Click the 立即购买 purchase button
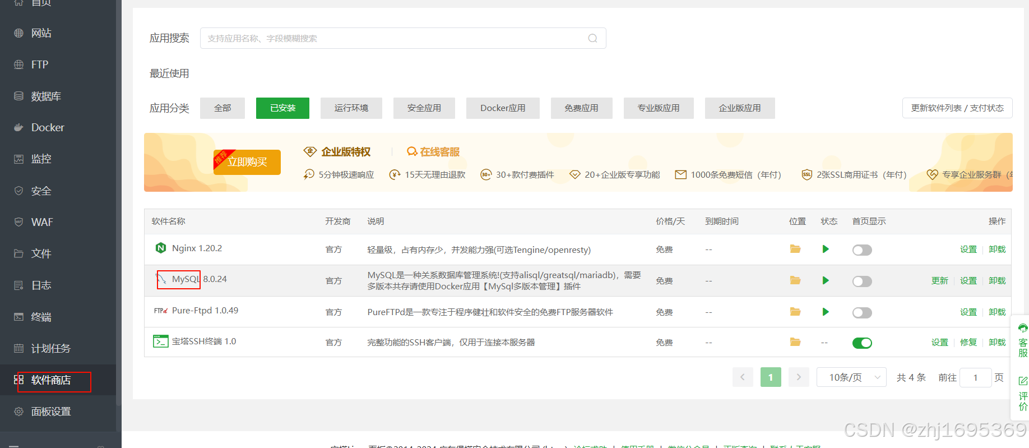 tap(247, 163)
